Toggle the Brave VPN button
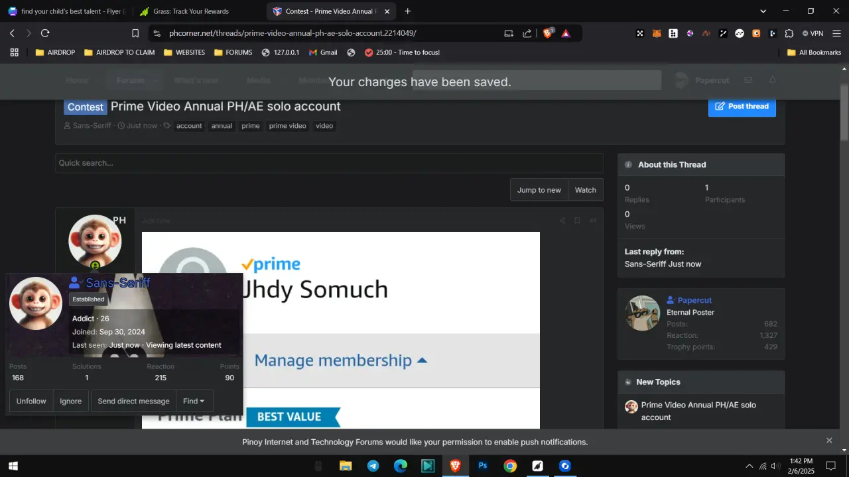Viewport: 849px width, 477px height. coord(813,33)
